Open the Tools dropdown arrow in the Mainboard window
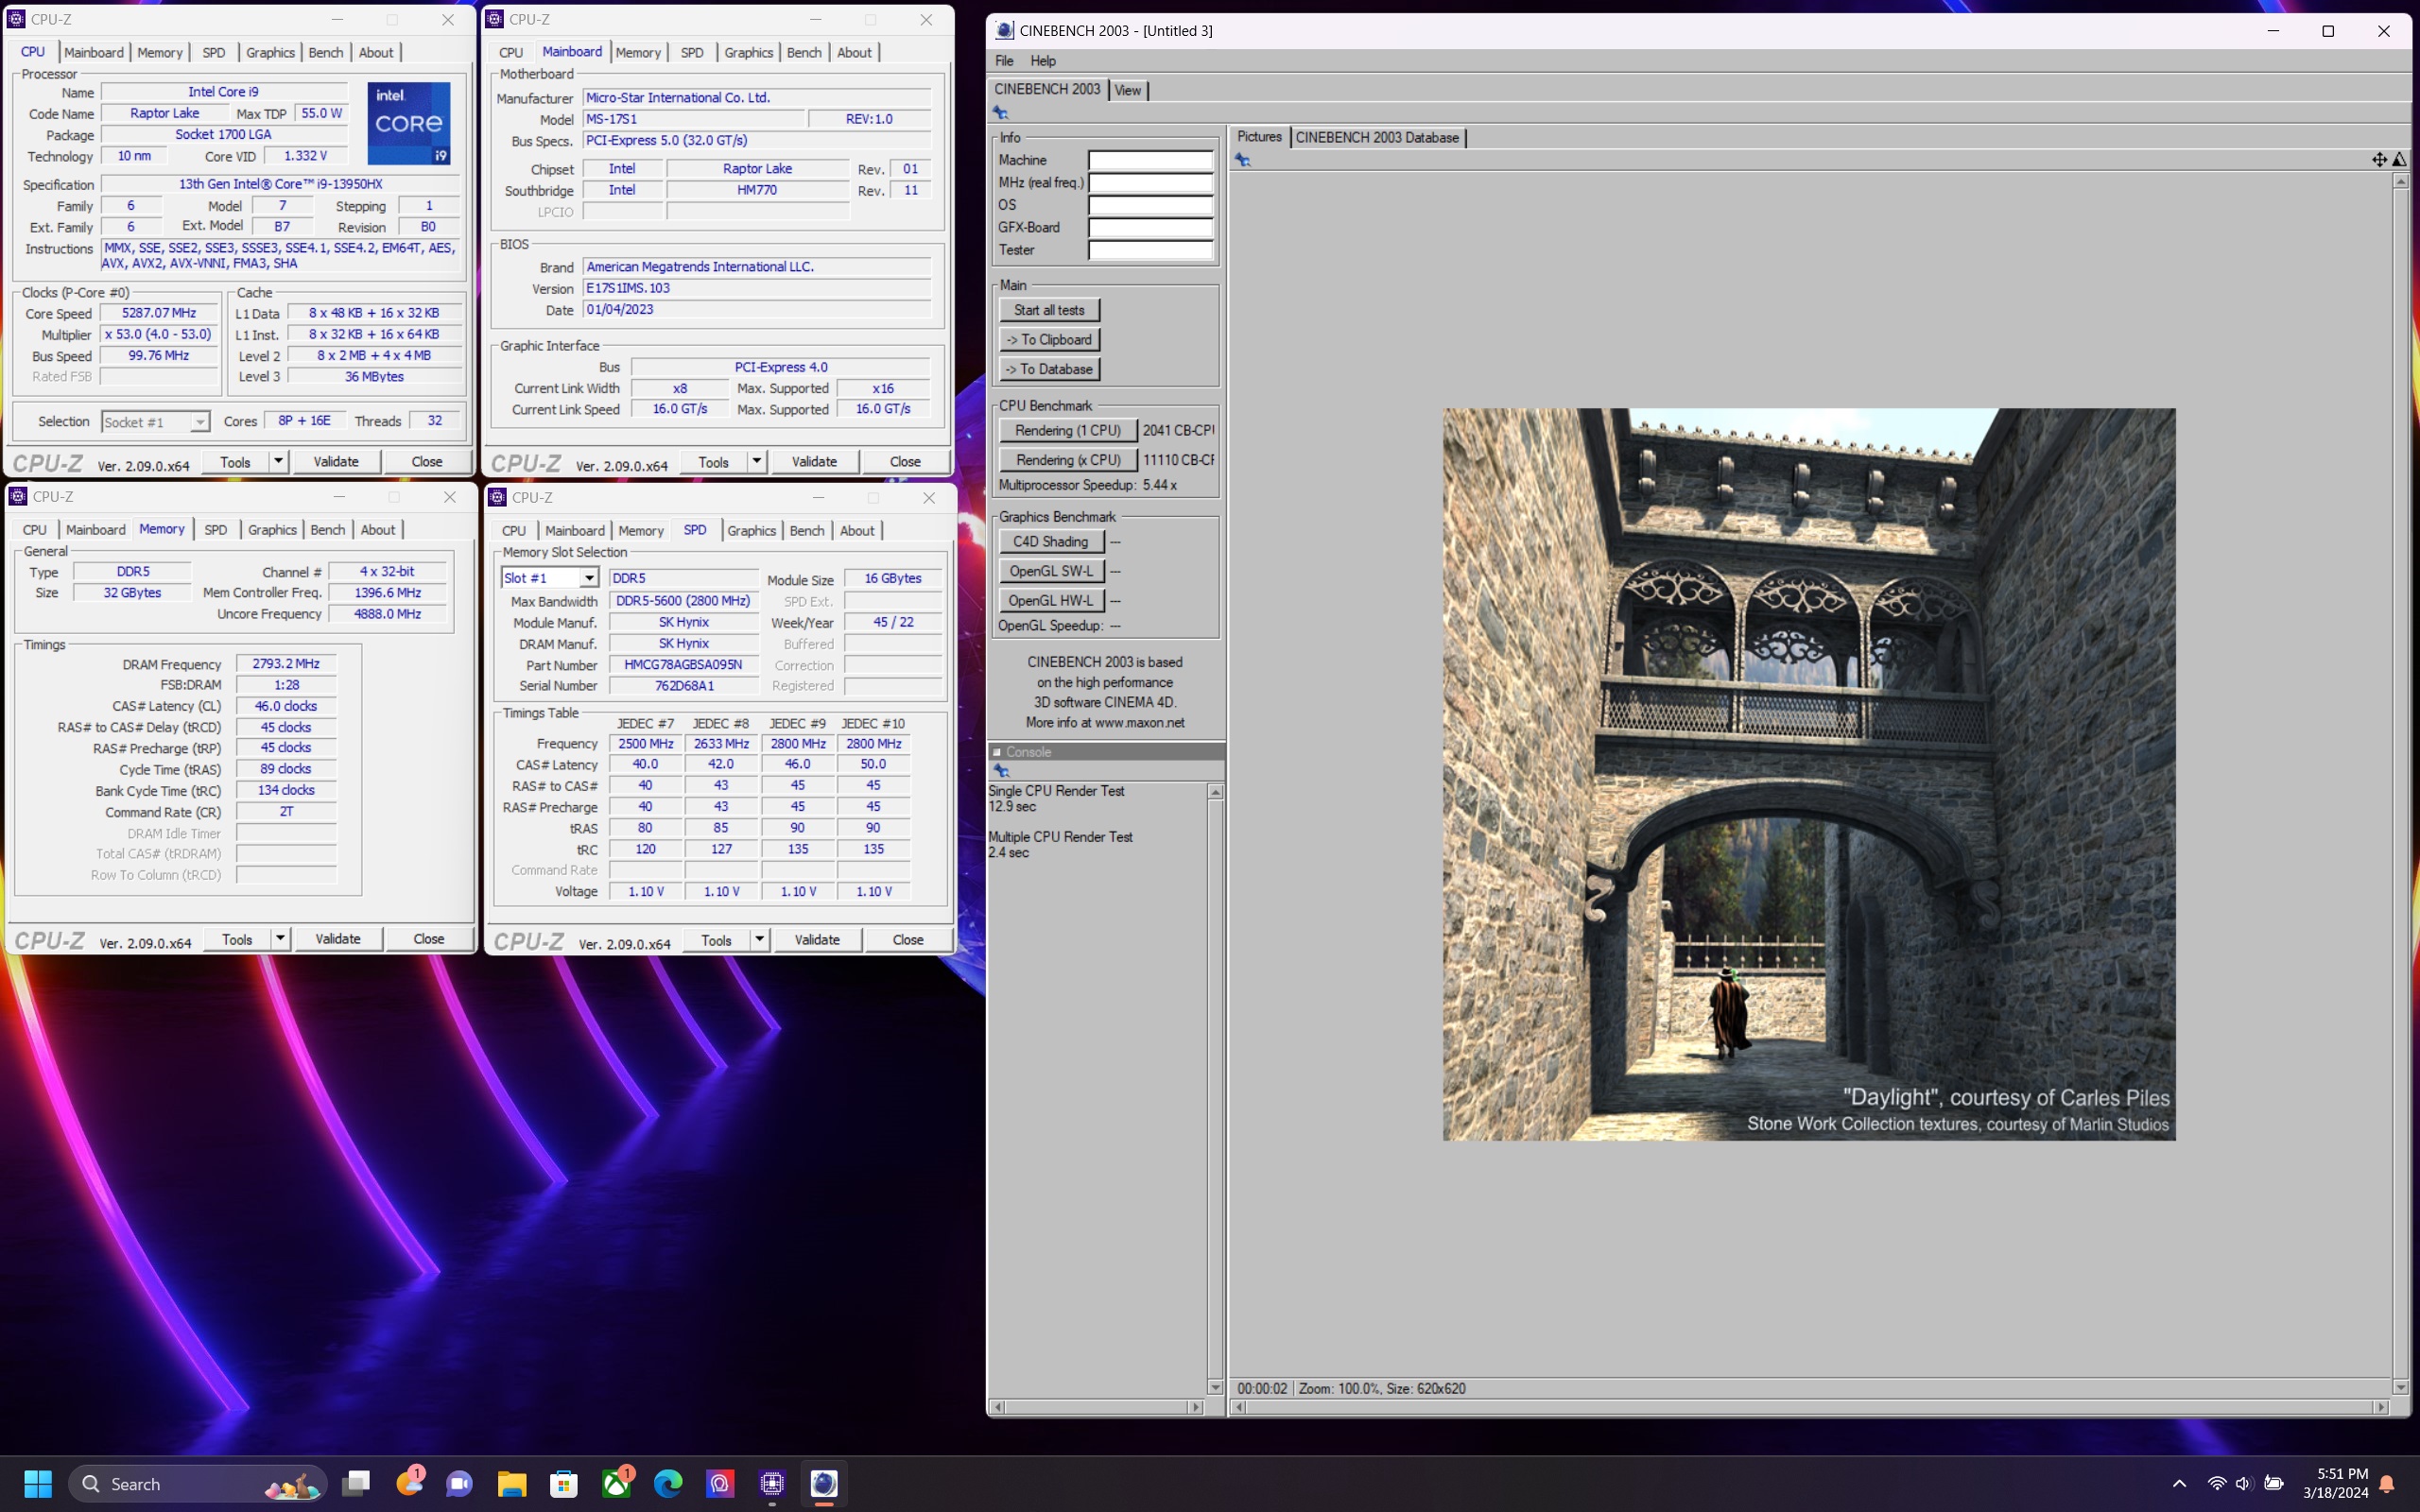 [x=757, y=461]
